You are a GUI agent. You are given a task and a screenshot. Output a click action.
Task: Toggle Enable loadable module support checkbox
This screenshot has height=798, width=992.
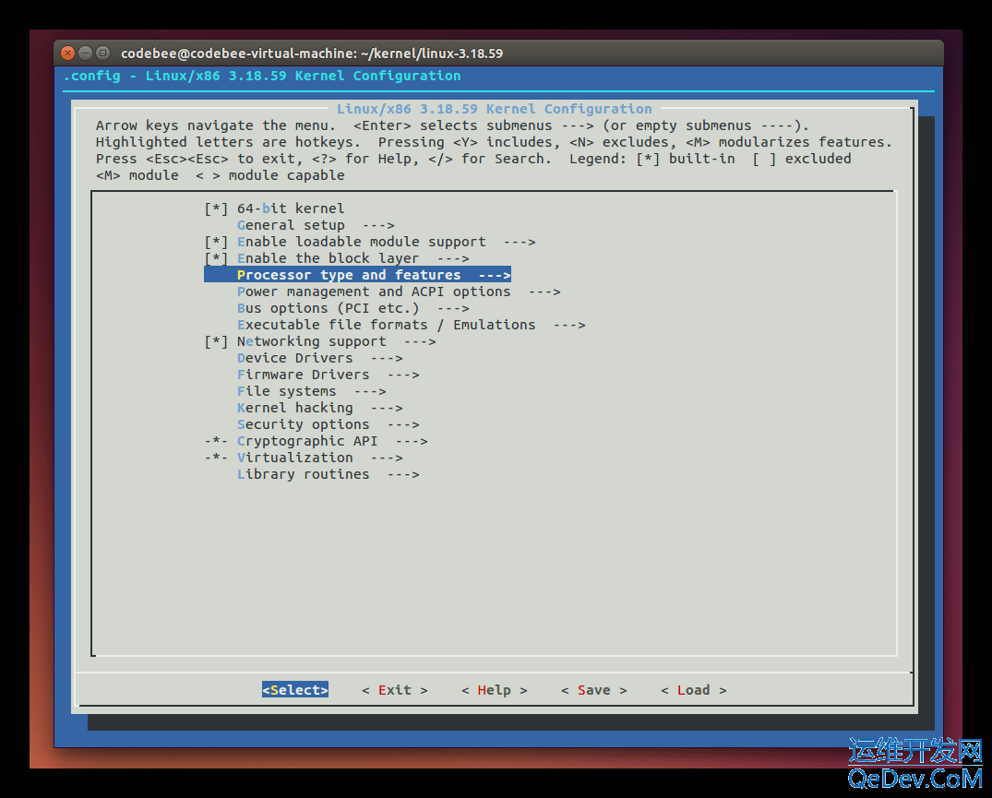(216, 243)
